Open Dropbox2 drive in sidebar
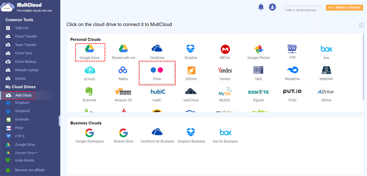 click(x=22, y=111)
